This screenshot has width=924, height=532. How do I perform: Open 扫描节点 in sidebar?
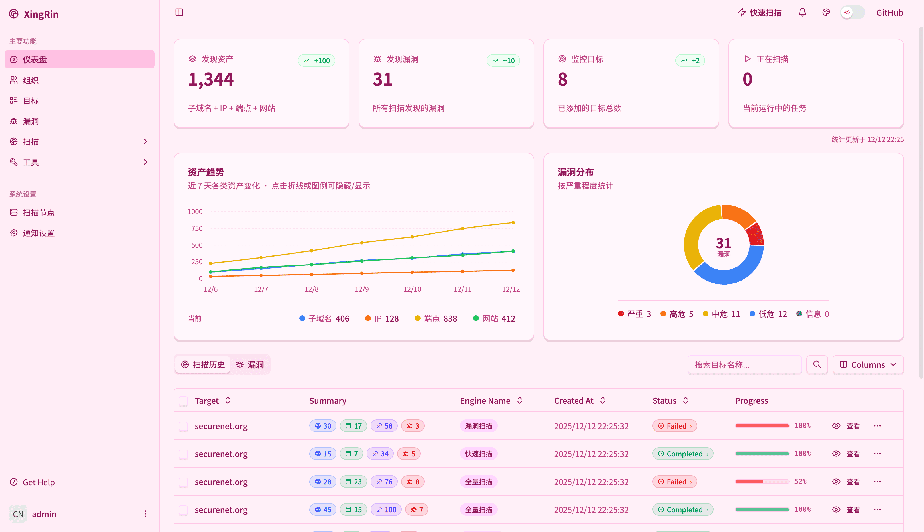click(x=39, y=212)
